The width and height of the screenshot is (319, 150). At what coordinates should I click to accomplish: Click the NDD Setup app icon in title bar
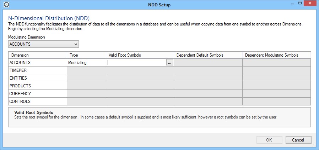[6, 5]
